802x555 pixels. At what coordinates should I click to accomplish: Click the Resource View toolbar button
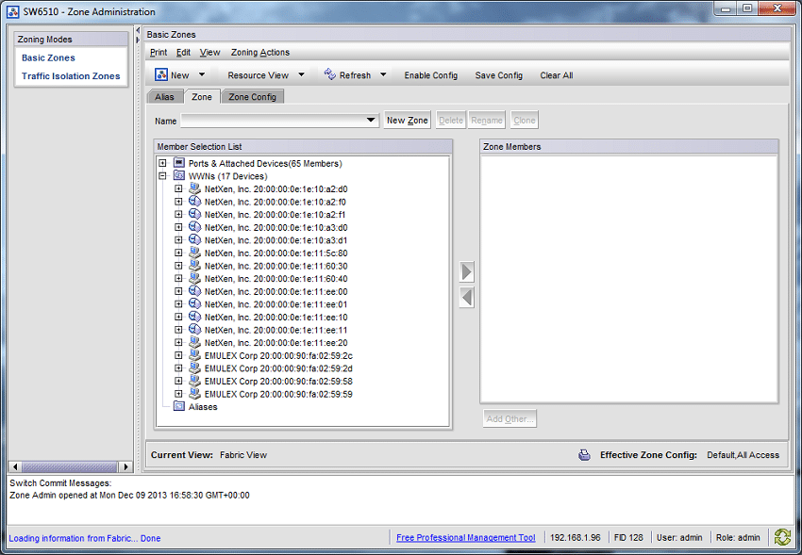tap(259, 75)
